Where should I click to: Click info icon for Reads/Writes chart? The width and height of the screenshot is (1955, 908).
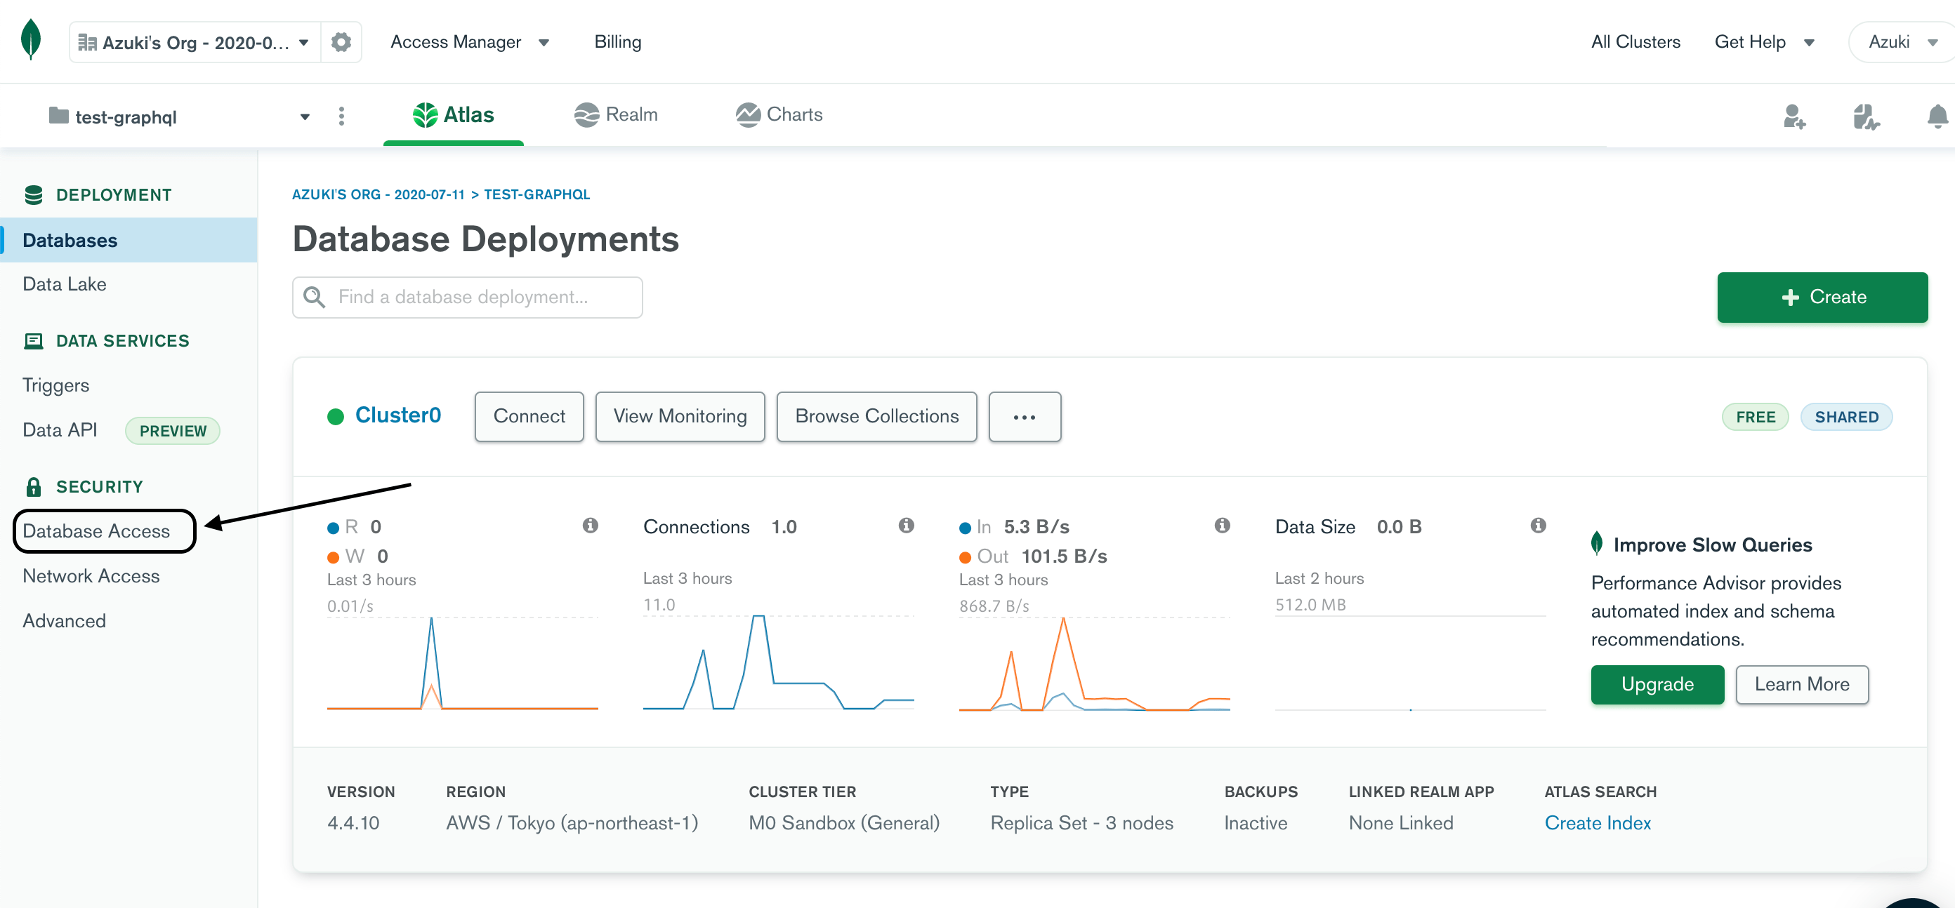pos(591,525)
